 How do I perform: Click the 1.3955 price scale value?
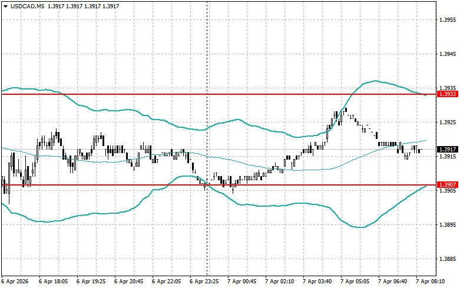(448, 20)
